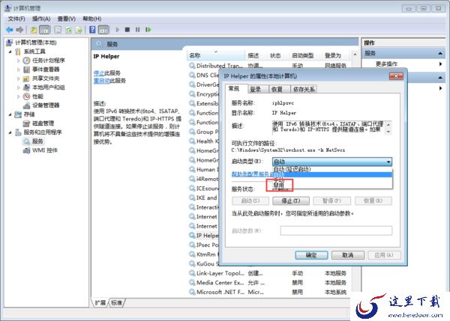
Task: Expand the 事件查看器 branch arrow
Action: coord(18,70)
